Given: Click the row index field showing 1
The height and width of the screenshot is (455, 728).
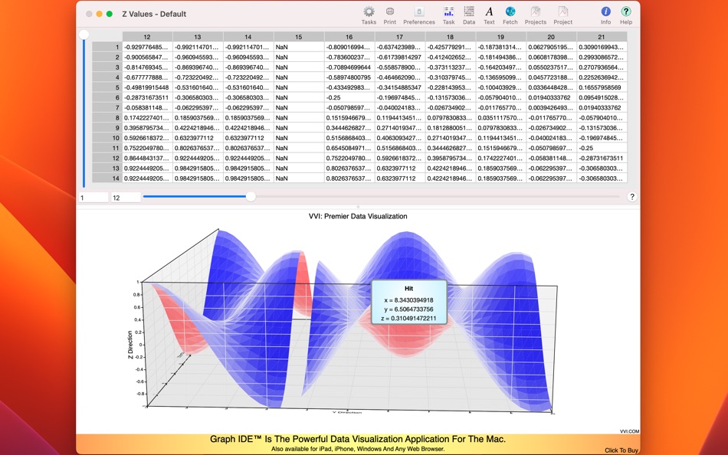Looking at the screenshot, I should click(x=93, y=198).
